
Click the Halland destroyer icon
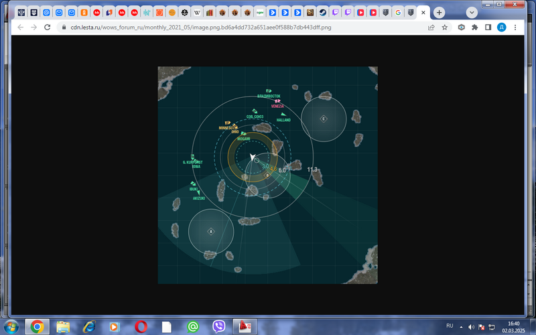(x=283, y=114)
